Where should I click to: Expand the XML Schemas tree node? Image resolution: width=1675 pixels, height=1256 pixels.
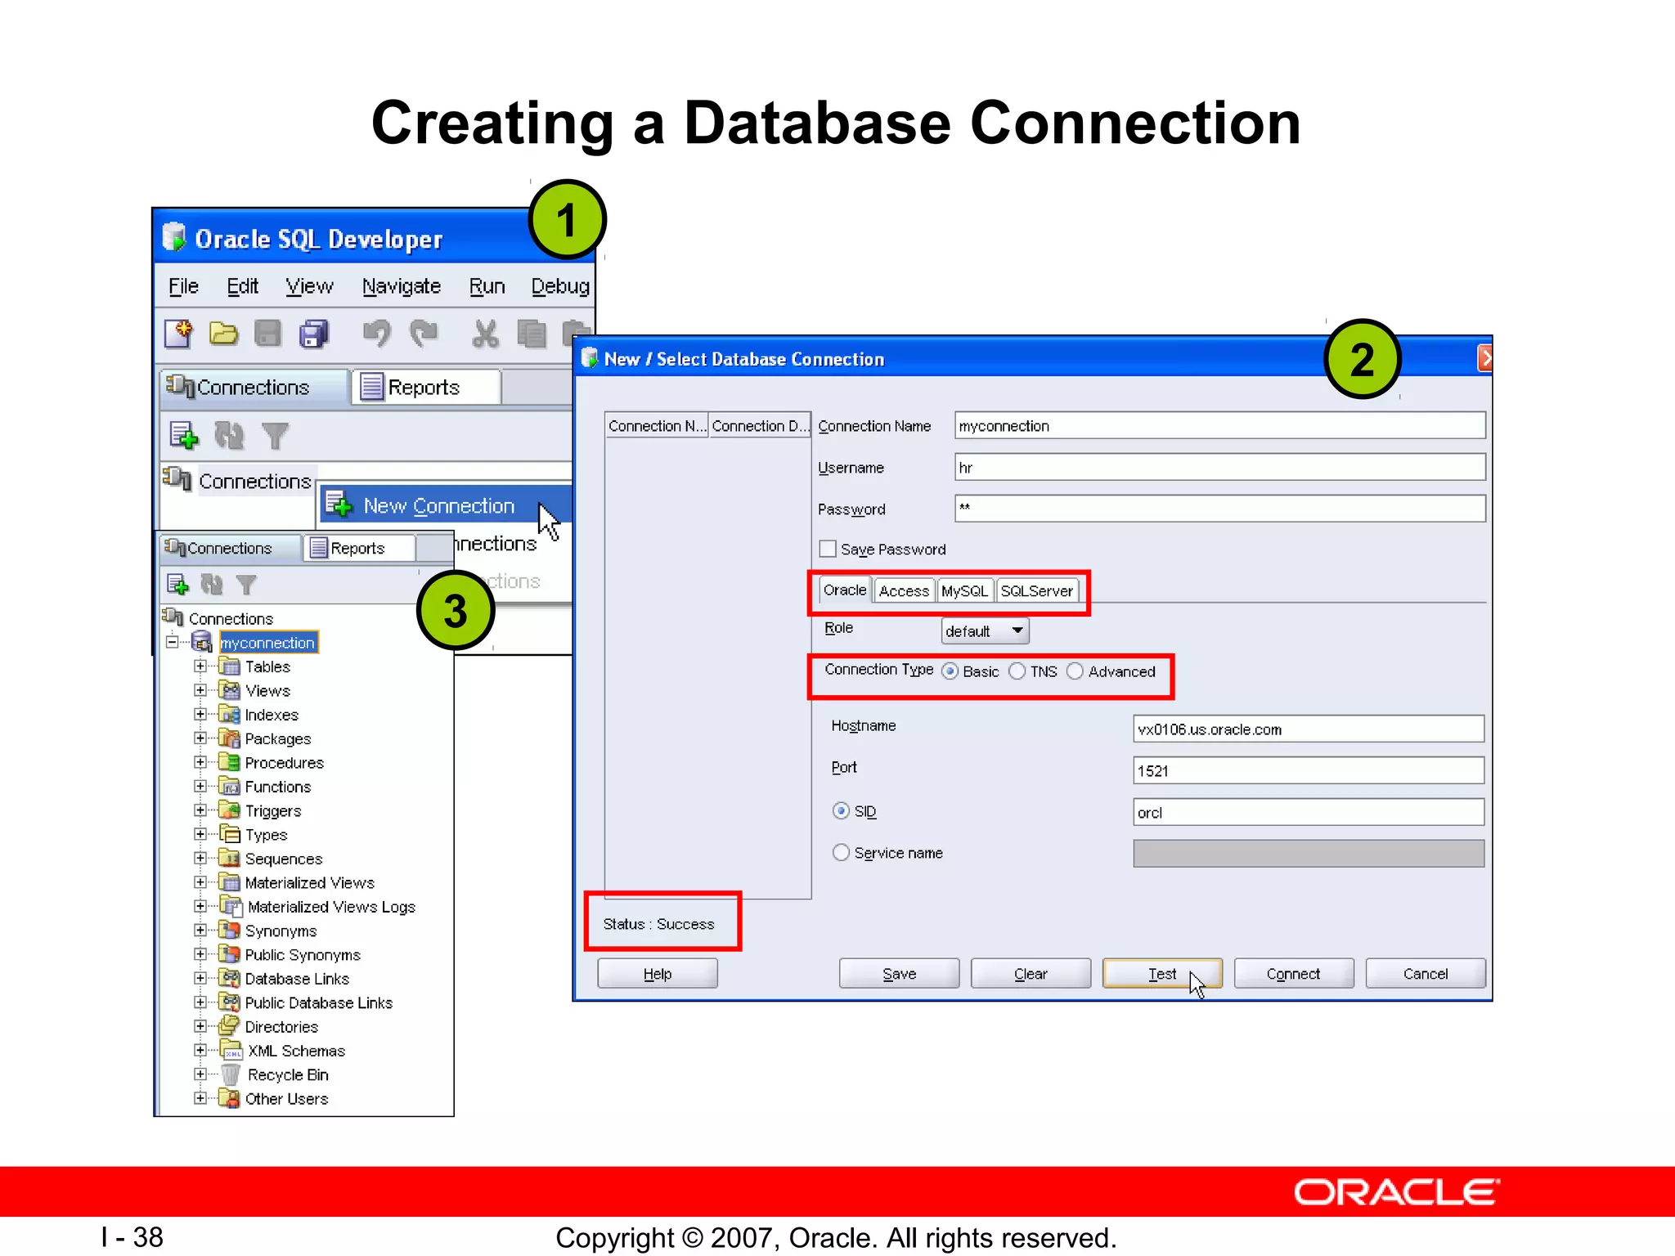(200, 1050)
